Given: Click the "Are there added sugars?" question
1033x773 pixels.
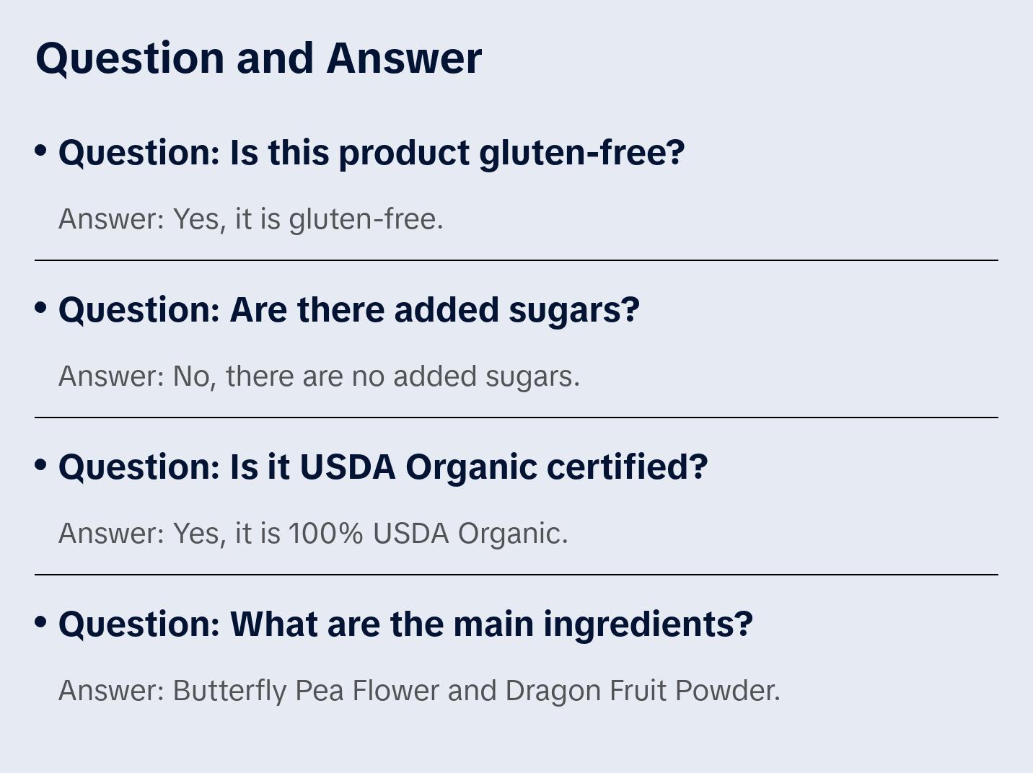Looking at the screenshot, I should (434, 310).
